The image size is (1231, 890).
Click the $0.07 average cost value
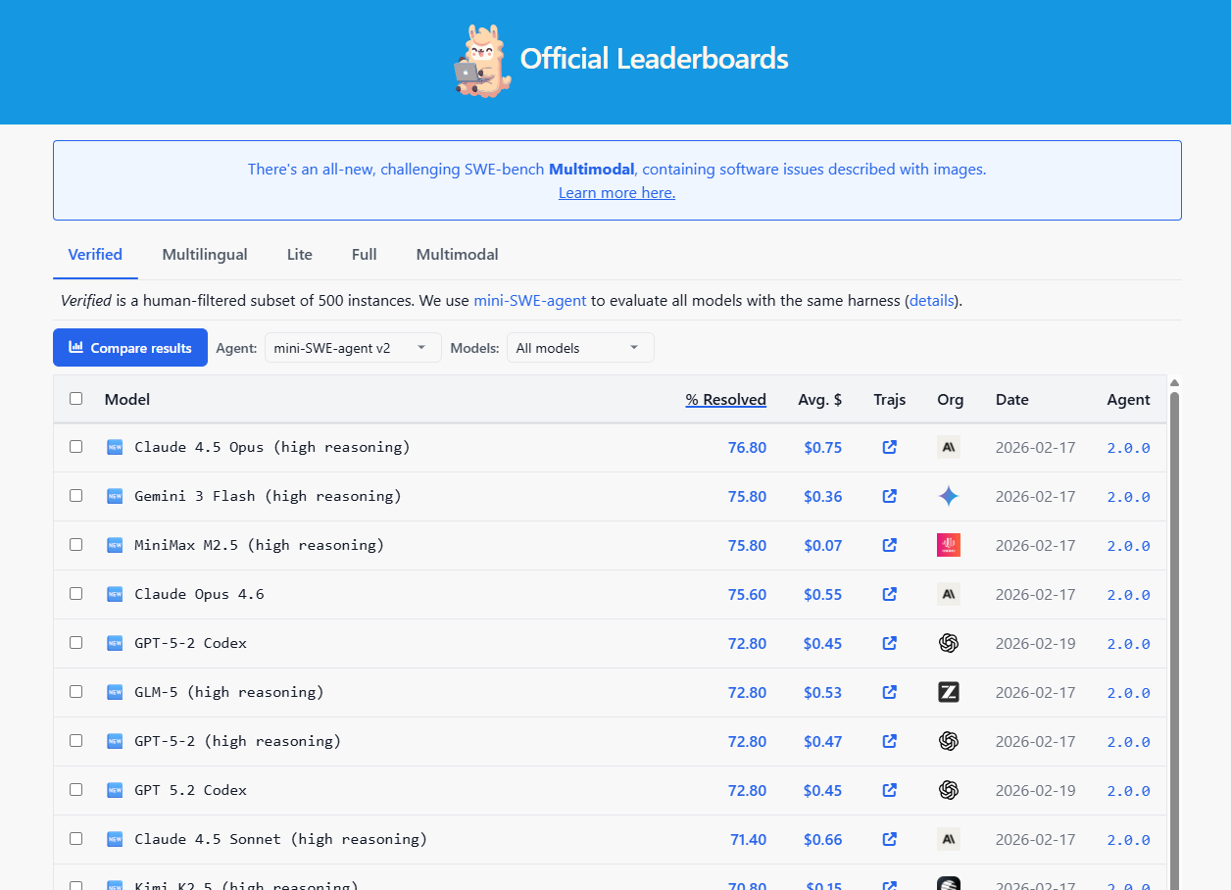(823, 546)
